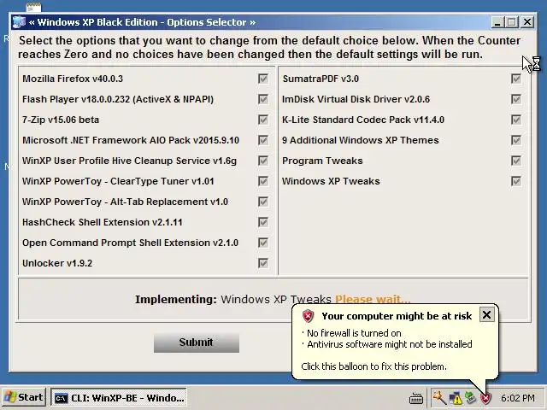The height and width of the screenshot is (410, 547).
Task: Click the keyboard language bar icon
Action: click(416, 398)
